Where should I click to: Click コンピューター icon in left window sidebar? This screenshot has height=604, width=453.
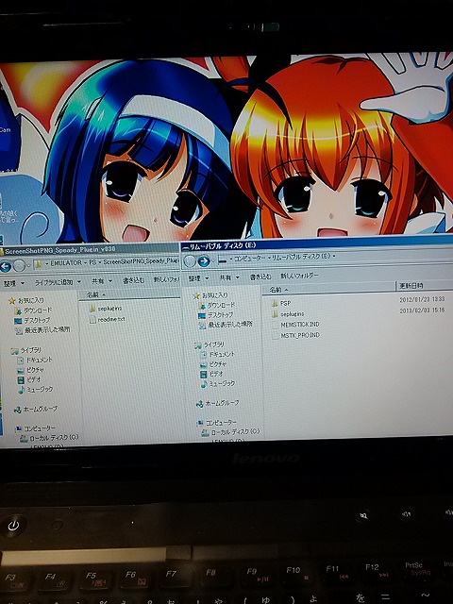click(18, 428)
